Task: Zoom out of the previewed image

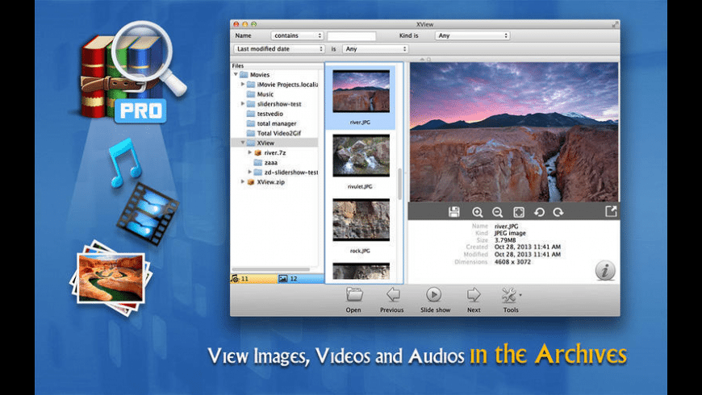Action: (x=497, y=212)
